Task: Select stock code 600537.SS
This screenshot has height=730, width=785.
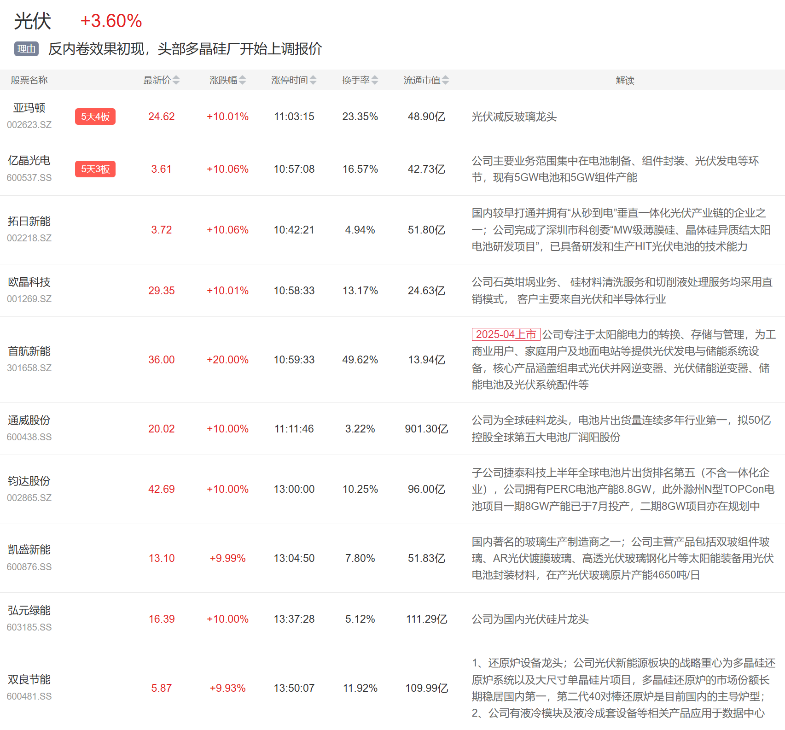Action: point(29,178)
